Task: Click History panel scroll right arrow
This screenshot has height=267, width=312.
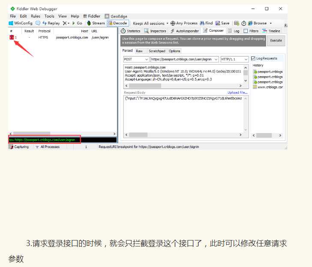Action: click(280, 135)
